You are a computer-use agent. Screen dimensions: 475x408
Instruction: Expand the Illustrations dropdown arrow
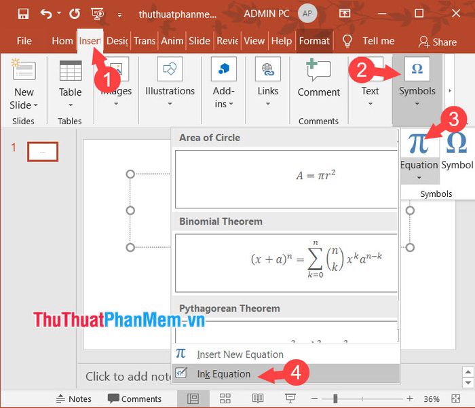pos(170,104)
